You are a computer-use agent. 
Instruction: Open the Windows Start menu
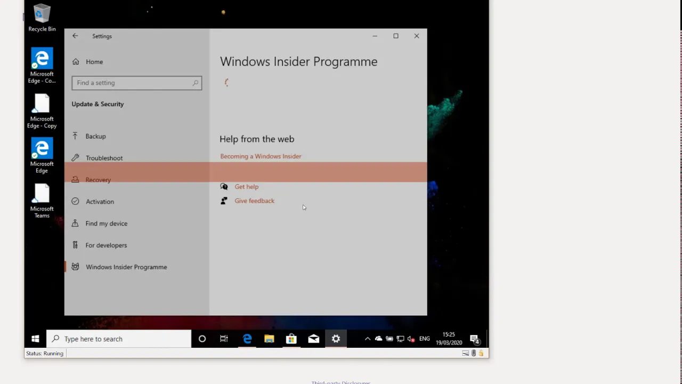[35, 339]
